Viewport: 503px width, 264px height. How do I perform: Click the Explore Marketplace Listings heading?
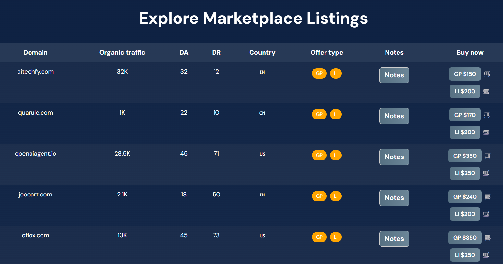pos(253,19)
